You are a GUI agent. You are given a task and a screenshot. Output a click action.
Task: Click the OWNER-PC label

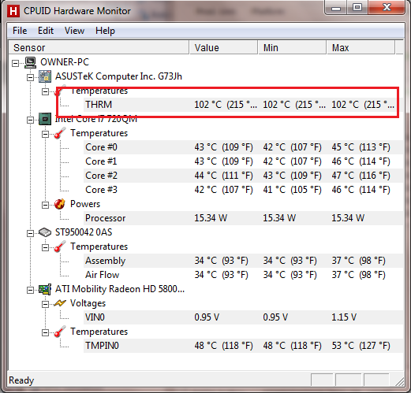[x=65, y=62]
